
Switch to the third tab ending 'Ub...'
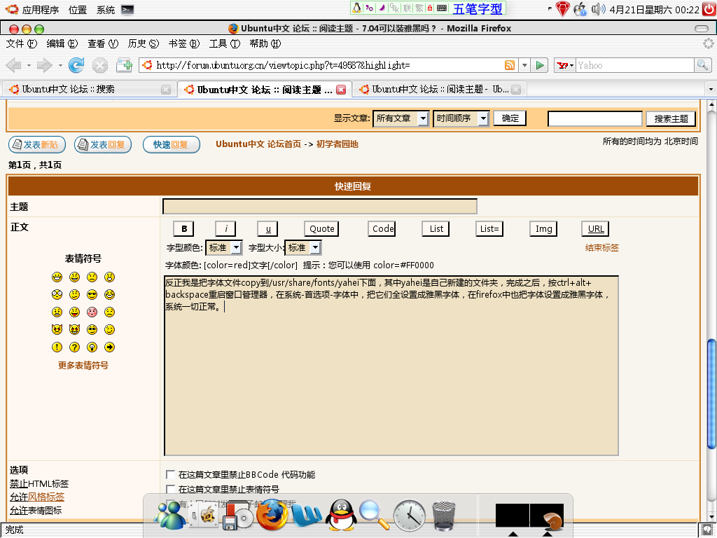click(440, 89)
